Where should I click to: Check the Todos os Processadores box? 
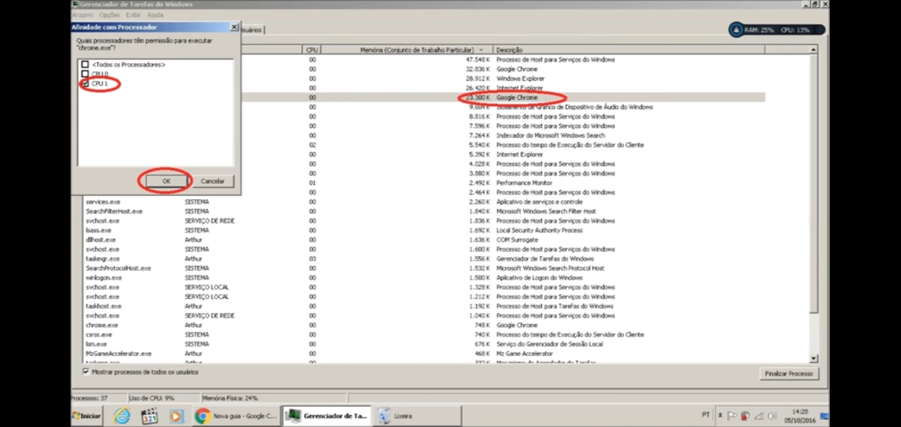[85, 64]
